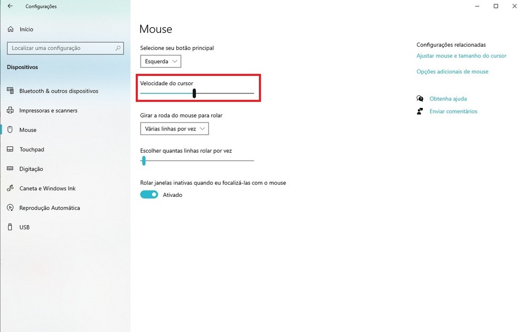The width and height of the screenshot is (524, 332).
Task: Click the search magnifier icon
Action: [118, 48]
